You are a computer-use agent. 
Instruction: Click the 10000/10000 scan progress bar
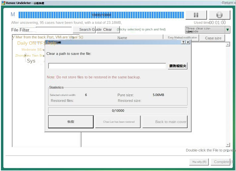click(x=101, y=15)
